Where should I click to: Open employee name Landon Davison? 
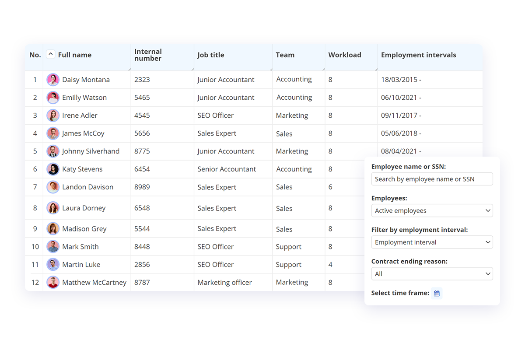[x=87, y=187]
